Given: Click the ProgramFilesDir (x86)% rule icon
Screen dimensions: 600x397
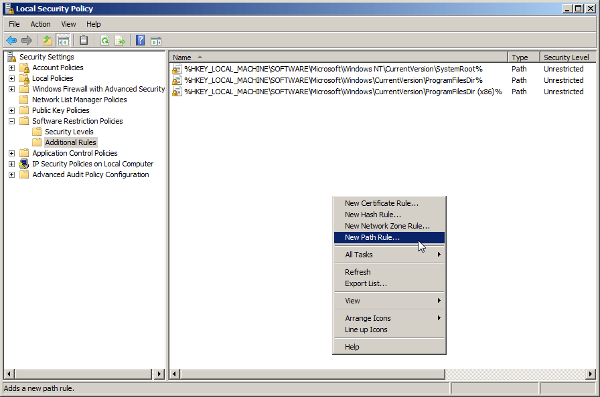Looking at the screenshot, I should pyautogui.click(x=177, y=92).
